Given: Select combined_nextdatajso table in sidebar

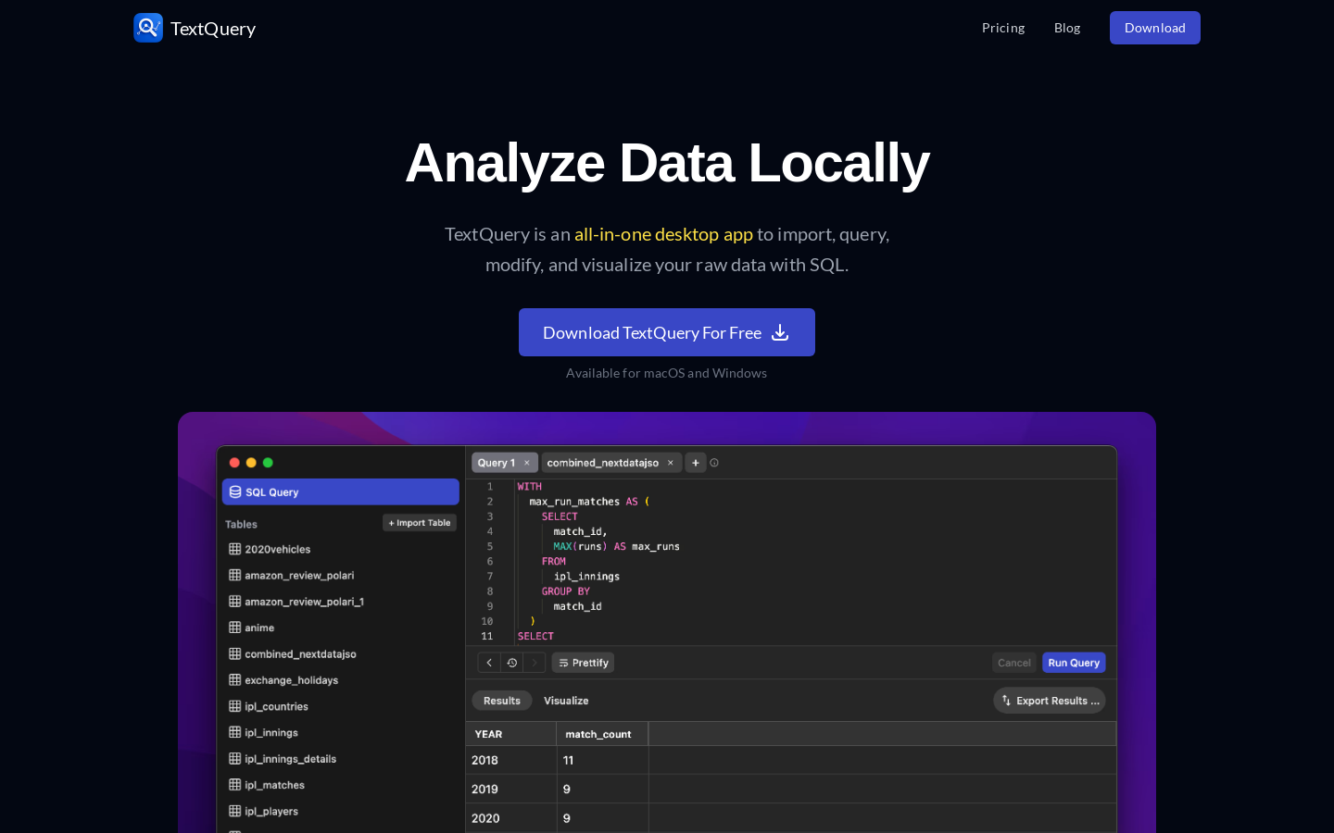Looking at the screenshot, I should pyautogui.click(x=300, y=653).
